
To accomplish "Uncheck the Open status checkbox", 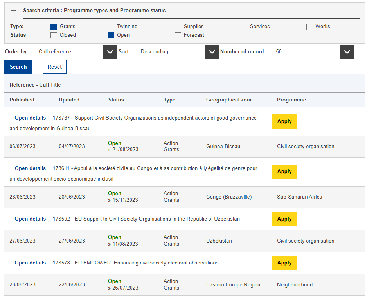I will tap(111, 35).
